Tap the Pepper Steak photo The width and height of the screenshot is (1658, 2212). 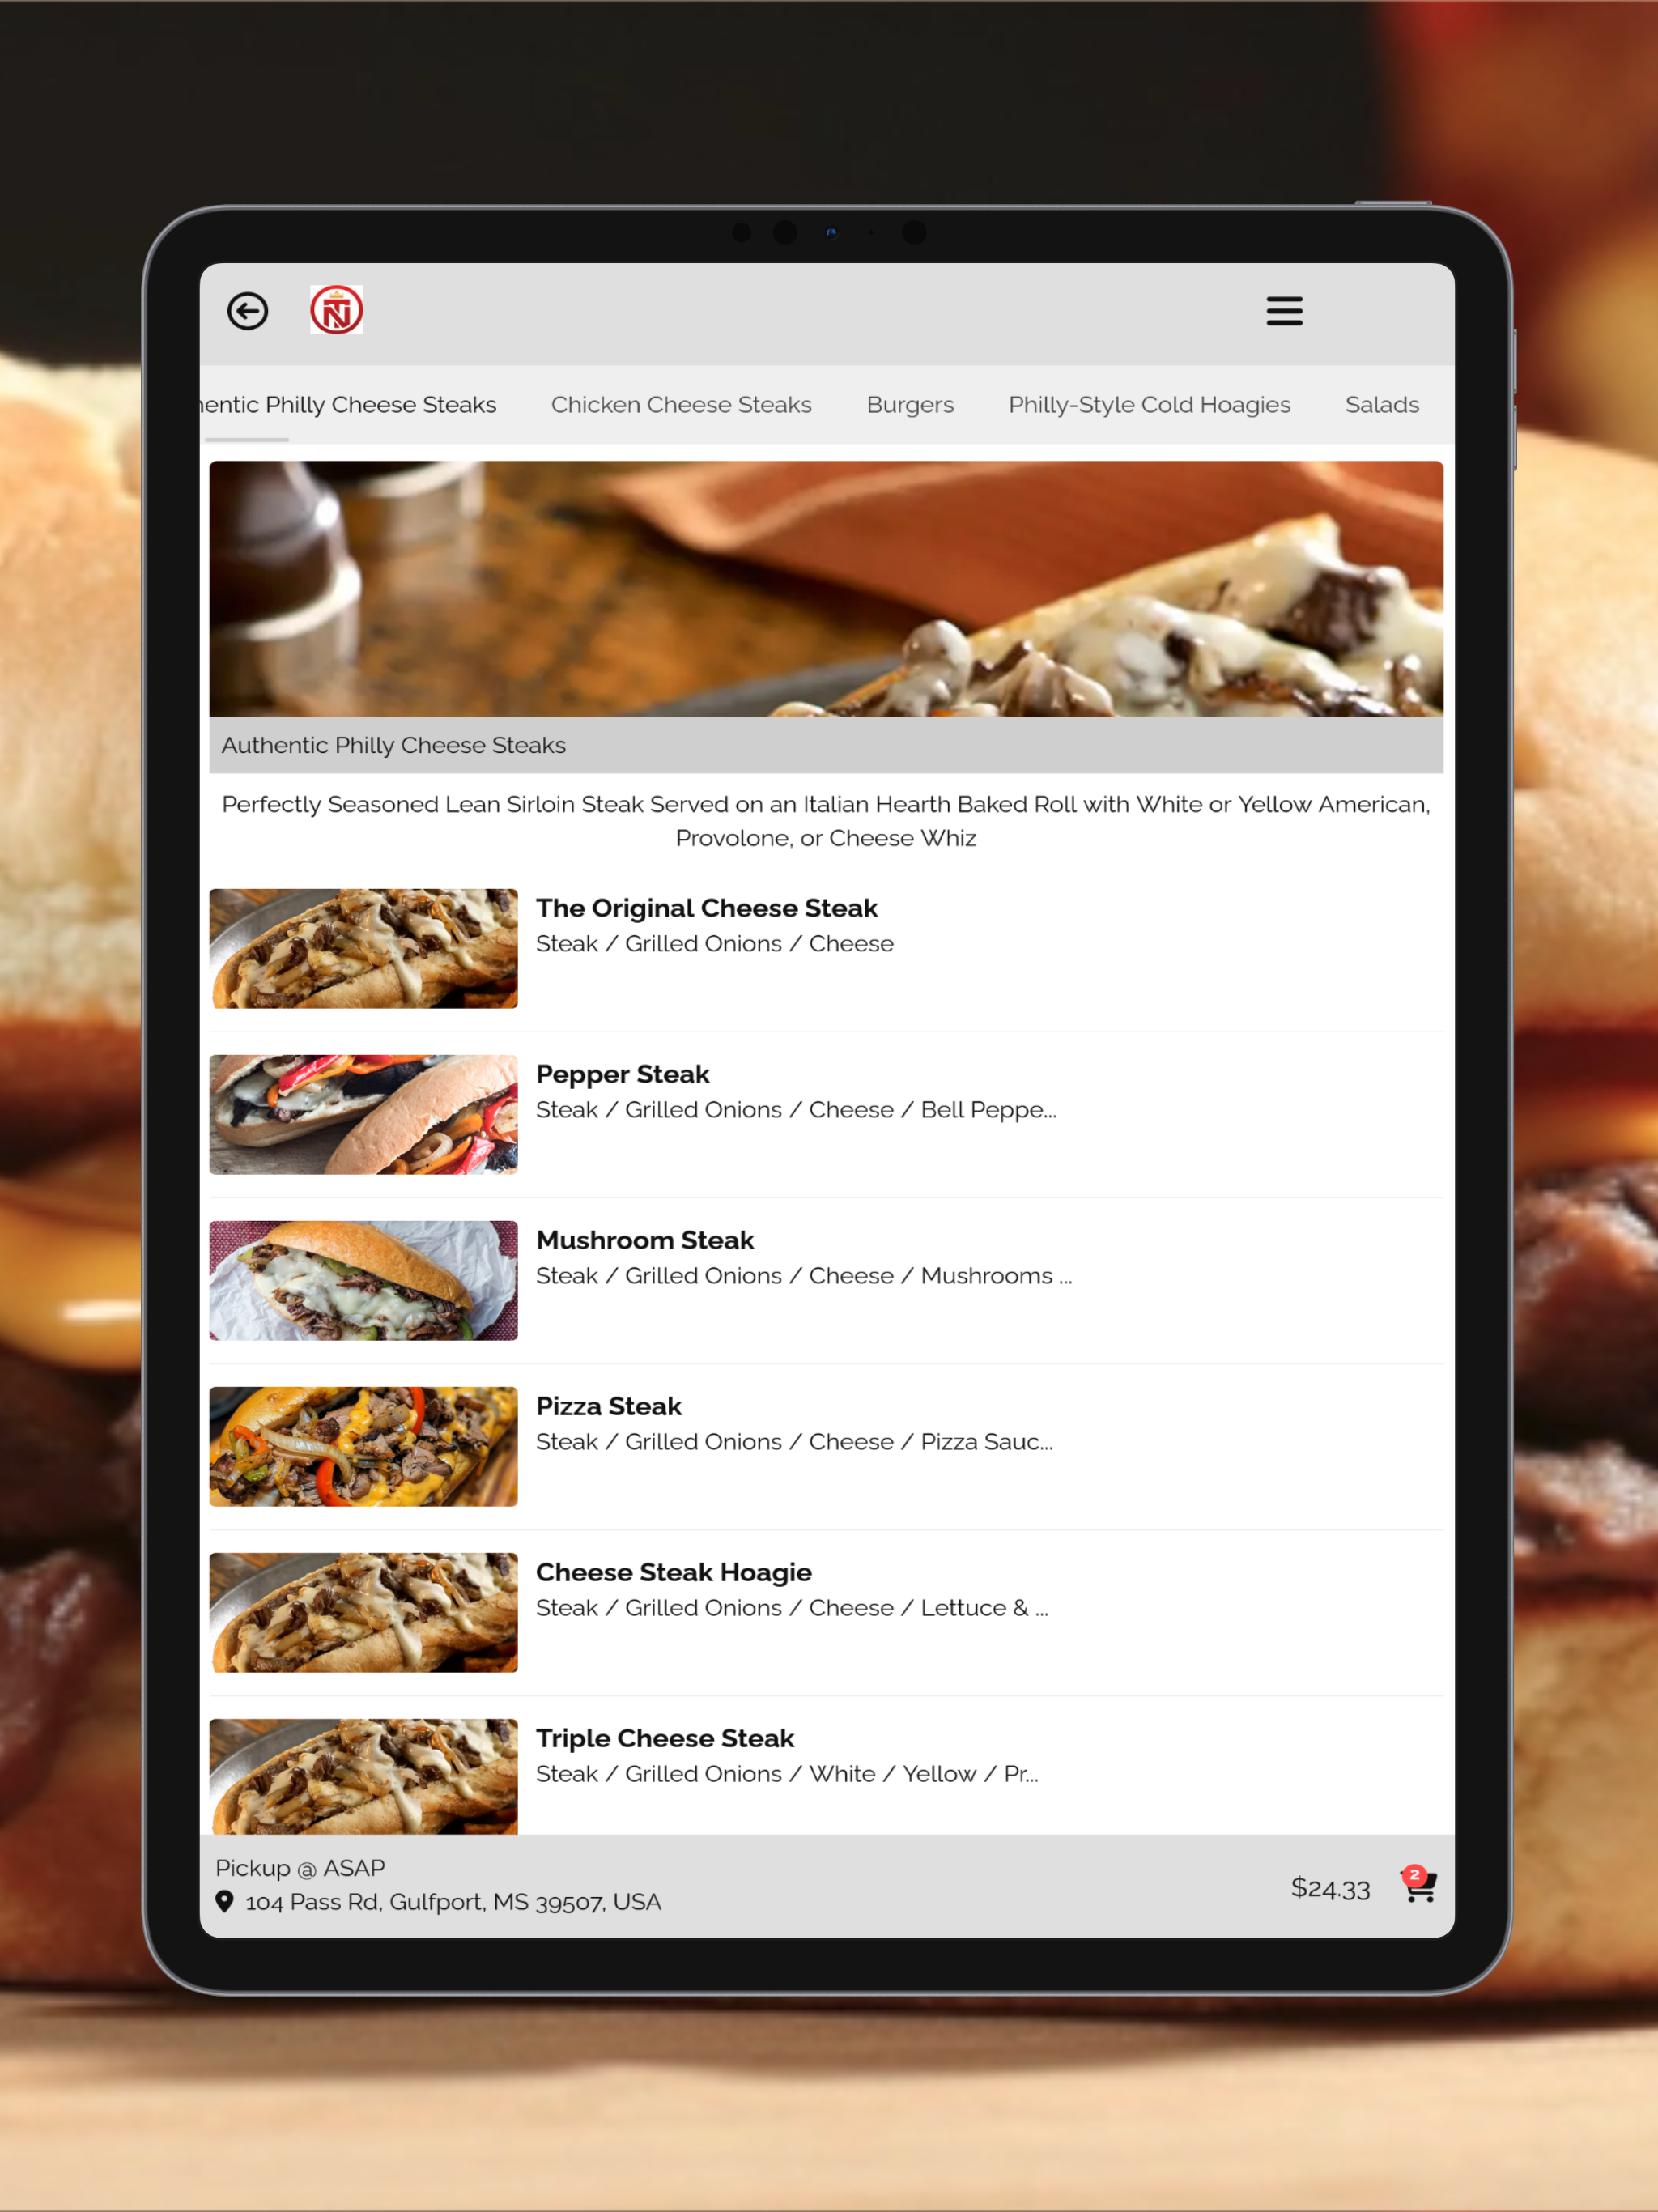coord(364,1114)
